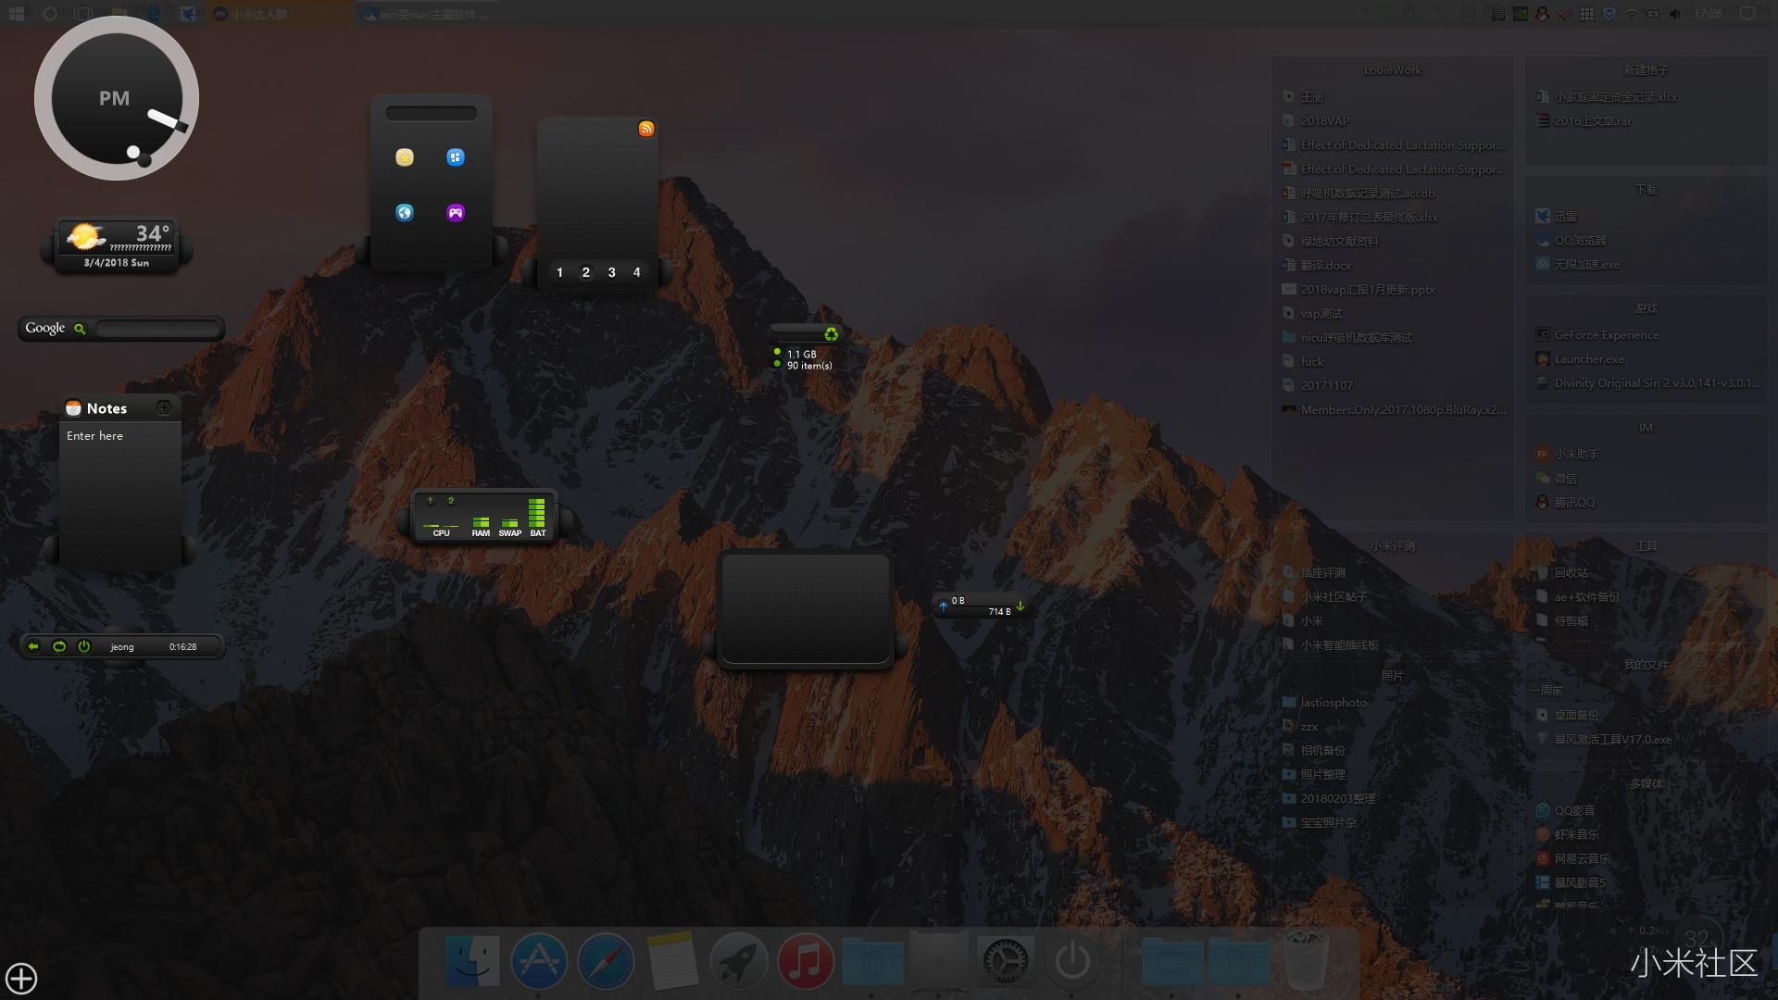
Task: Open the 2018VAP file entry
Action: pos(1324,121)
